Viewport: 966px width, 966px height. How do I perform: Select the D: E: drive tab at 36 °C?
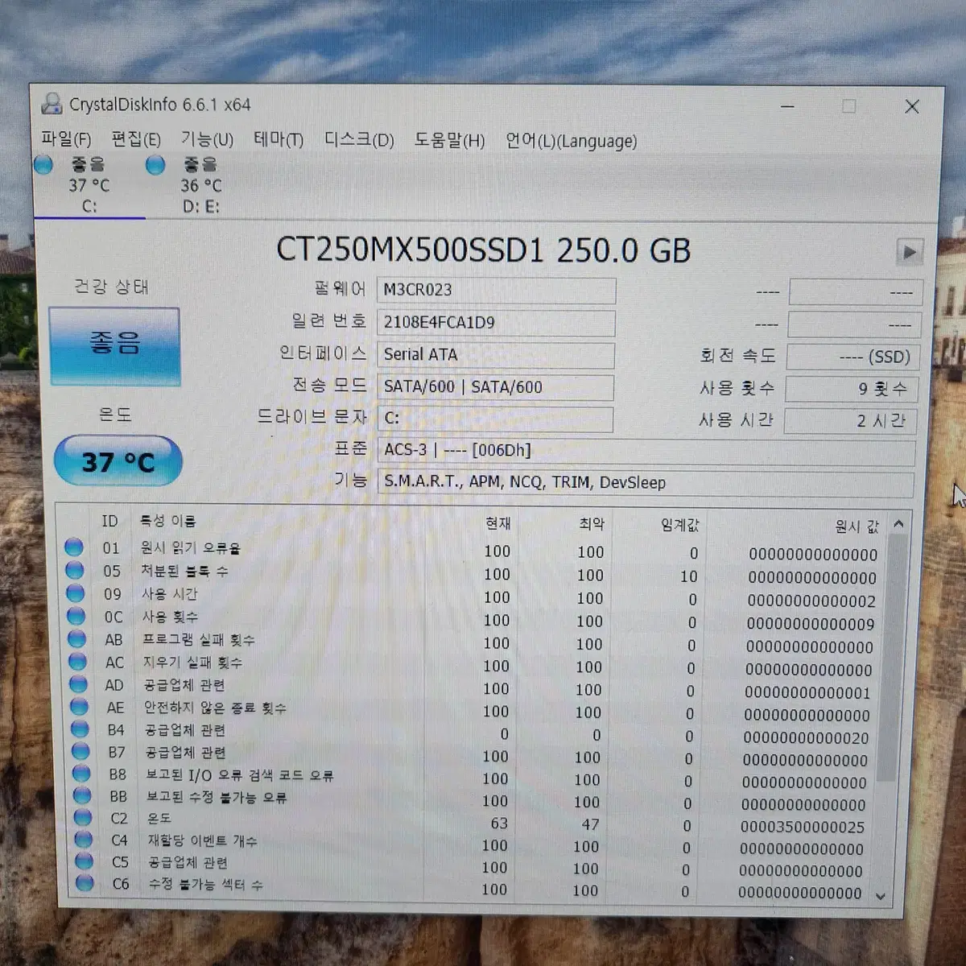tap(201, 185)
